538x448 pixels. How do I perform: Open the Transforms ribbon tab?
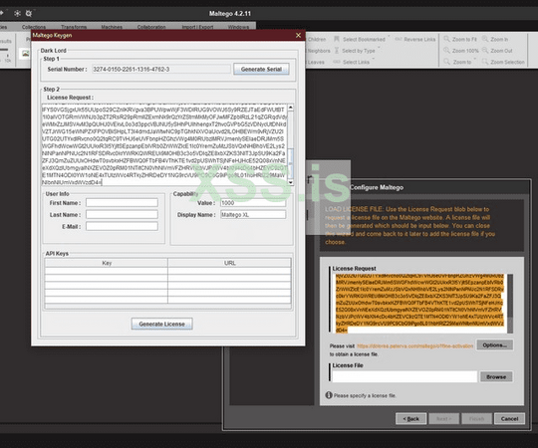pos(74,27)
